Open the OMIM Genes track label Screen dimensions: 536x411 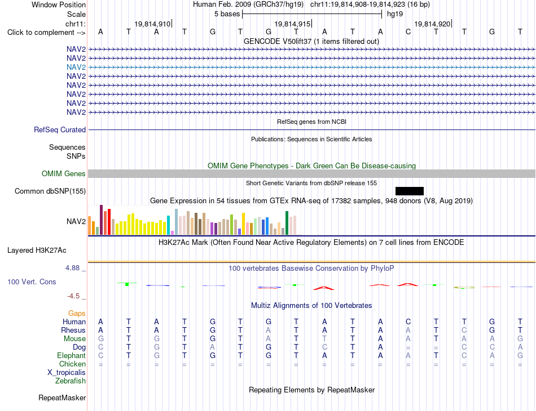coord(64,173)
